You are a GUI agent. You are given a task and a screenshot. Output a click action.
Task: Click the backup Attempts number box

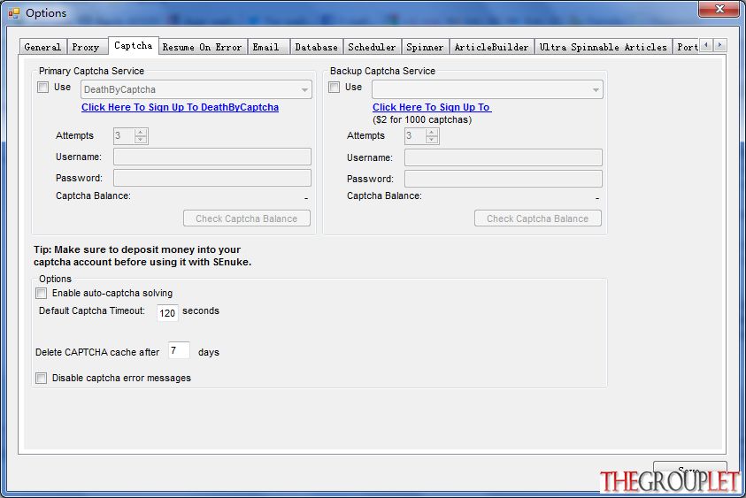[415, 136]
